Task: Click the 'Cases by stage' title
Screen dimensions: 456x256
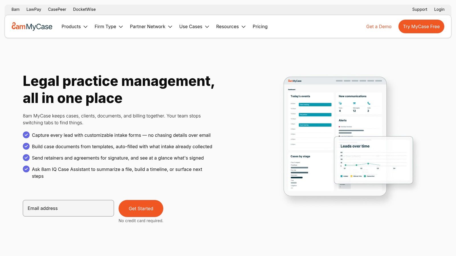Action: click(x=300, y=156)
